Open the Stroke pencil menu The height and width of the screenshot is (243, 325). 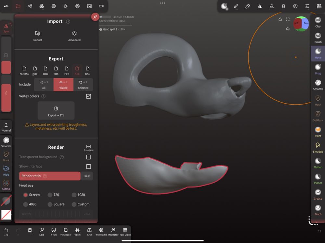pyautogui.click(x=236, y=6)
